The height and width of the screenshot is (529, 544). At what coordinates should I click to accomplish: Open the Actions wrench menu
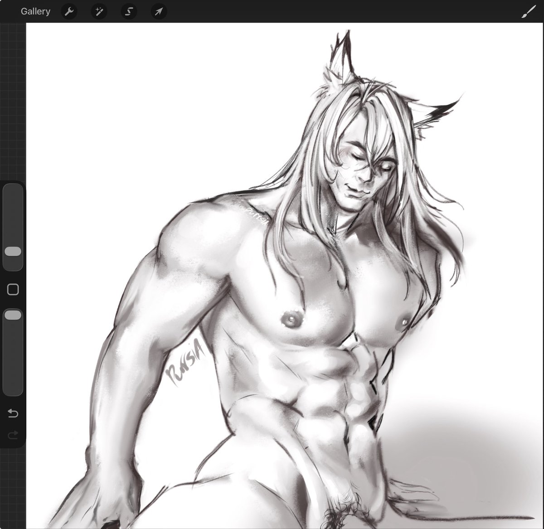coord(69,11)
